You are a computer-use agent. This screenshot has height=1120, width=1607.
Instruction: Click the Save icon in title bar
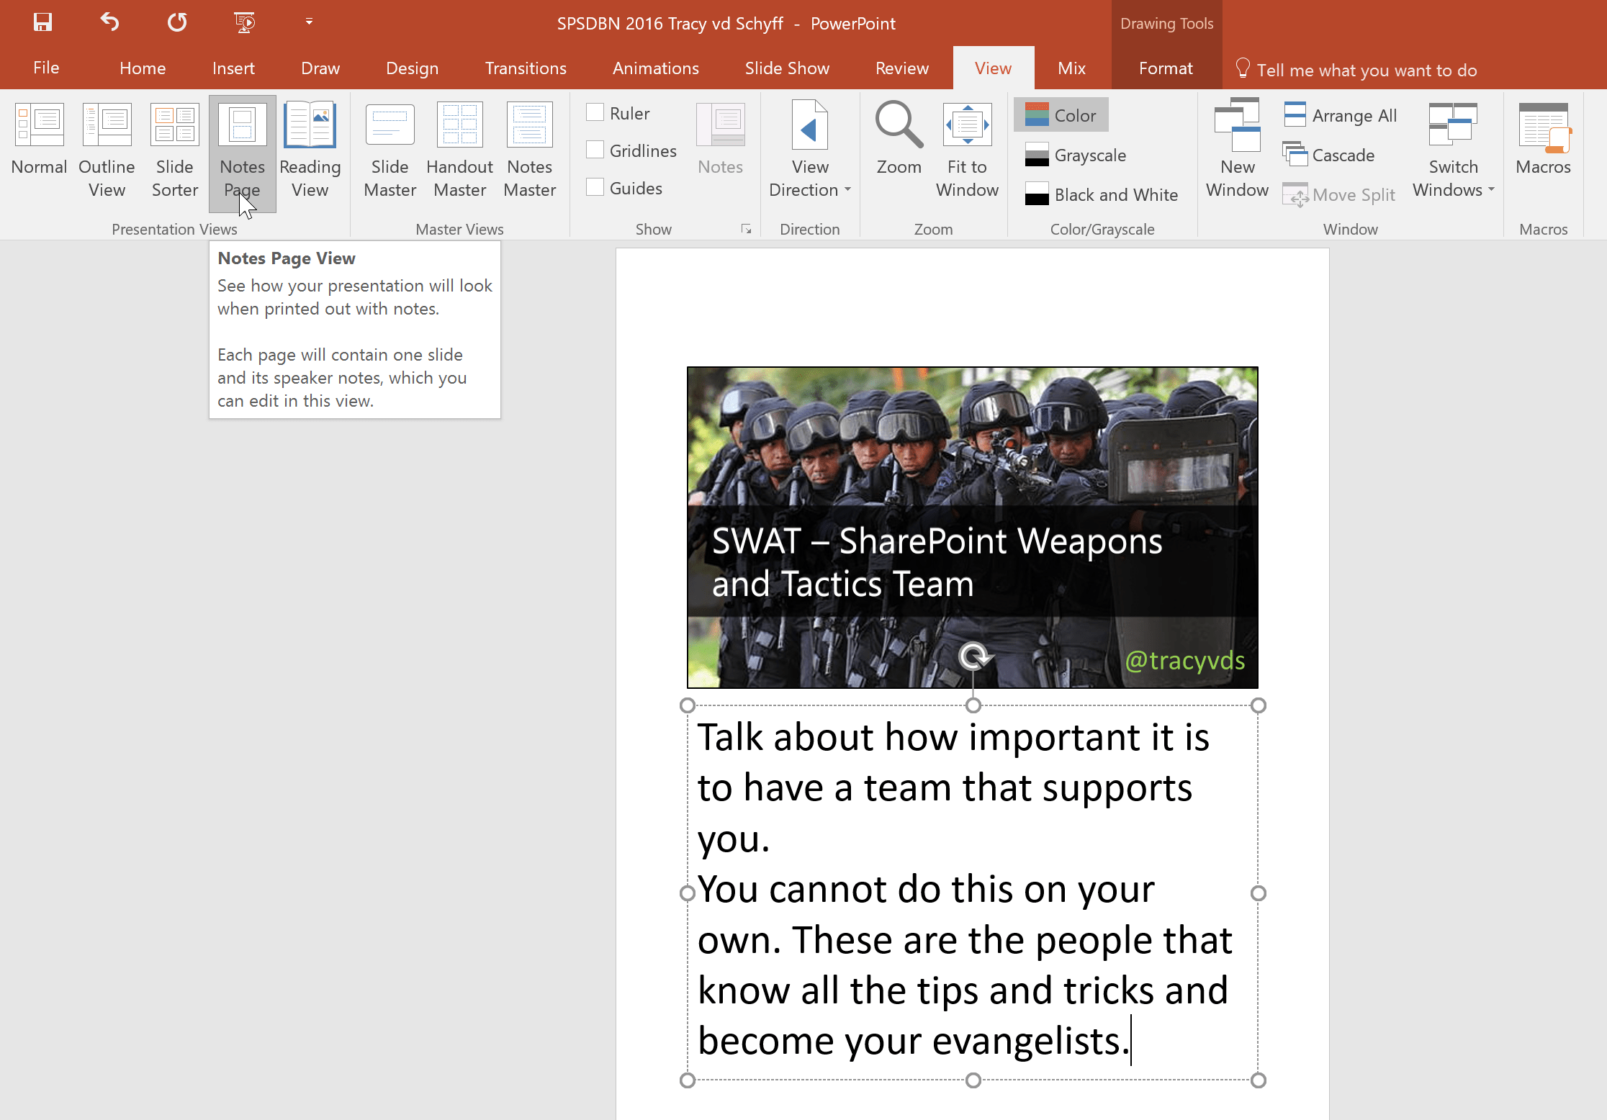click(x=43, y=22)
